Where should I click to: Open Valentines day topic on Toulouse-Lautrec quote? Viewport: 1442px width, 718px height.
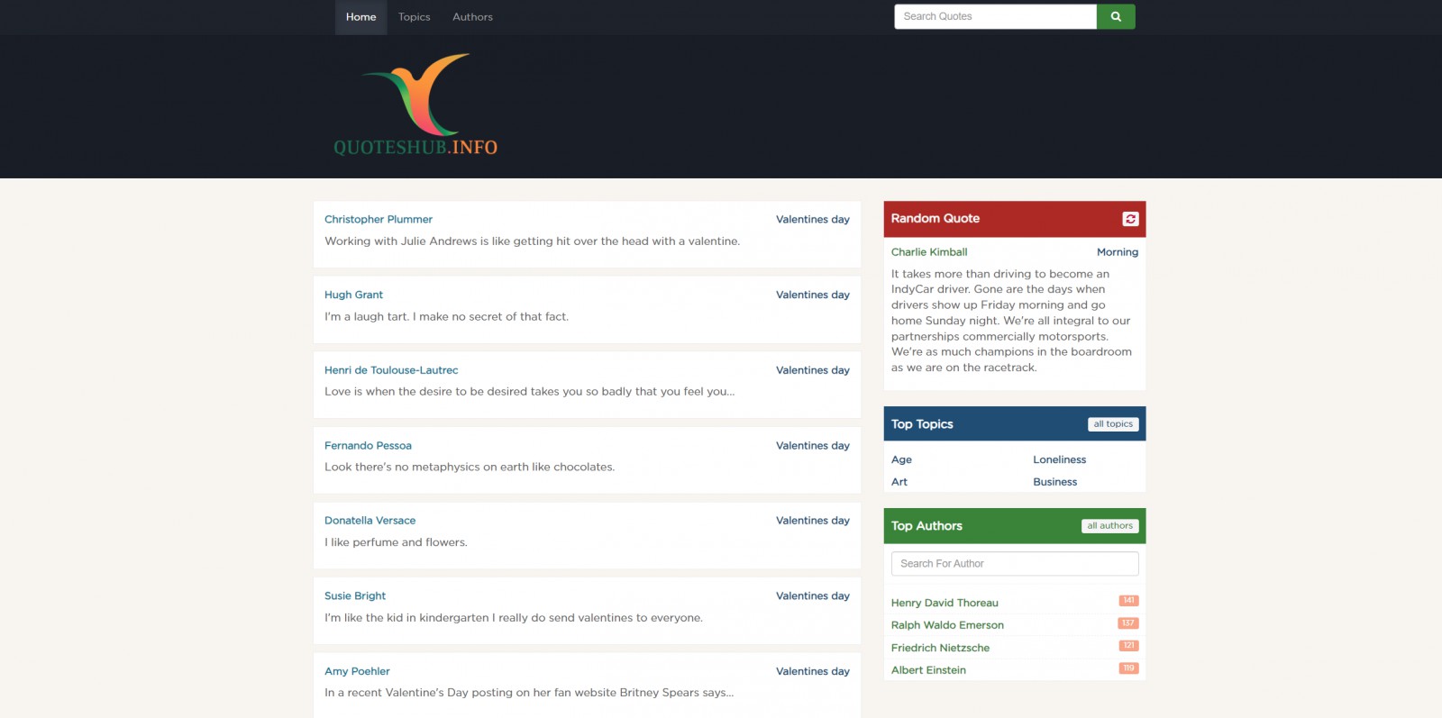(812, 370)
